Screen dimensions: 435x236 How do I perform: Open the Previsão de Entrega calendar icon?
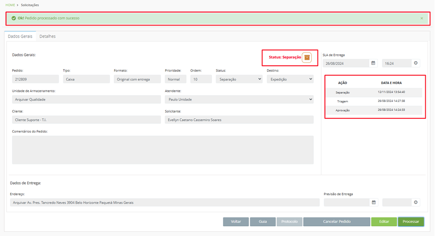[x=374, y=202]
